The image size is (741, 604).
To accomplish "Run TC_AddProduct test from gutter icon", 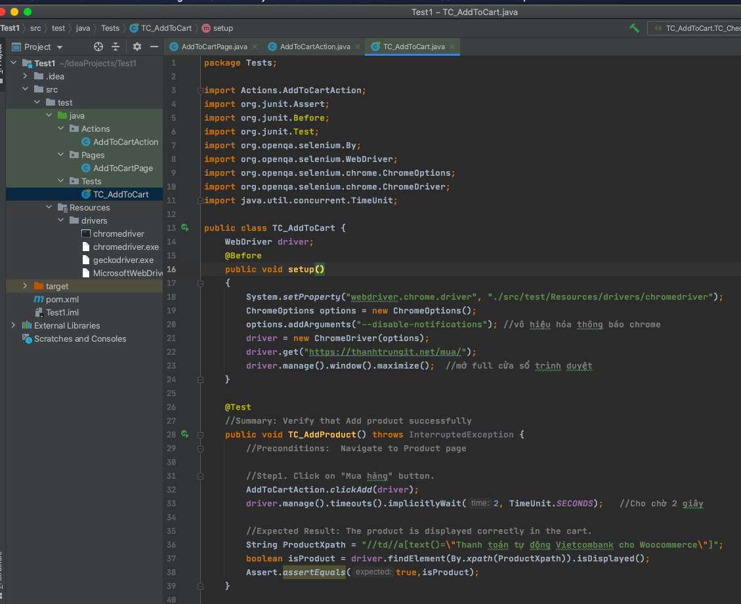I will (185, 434).
